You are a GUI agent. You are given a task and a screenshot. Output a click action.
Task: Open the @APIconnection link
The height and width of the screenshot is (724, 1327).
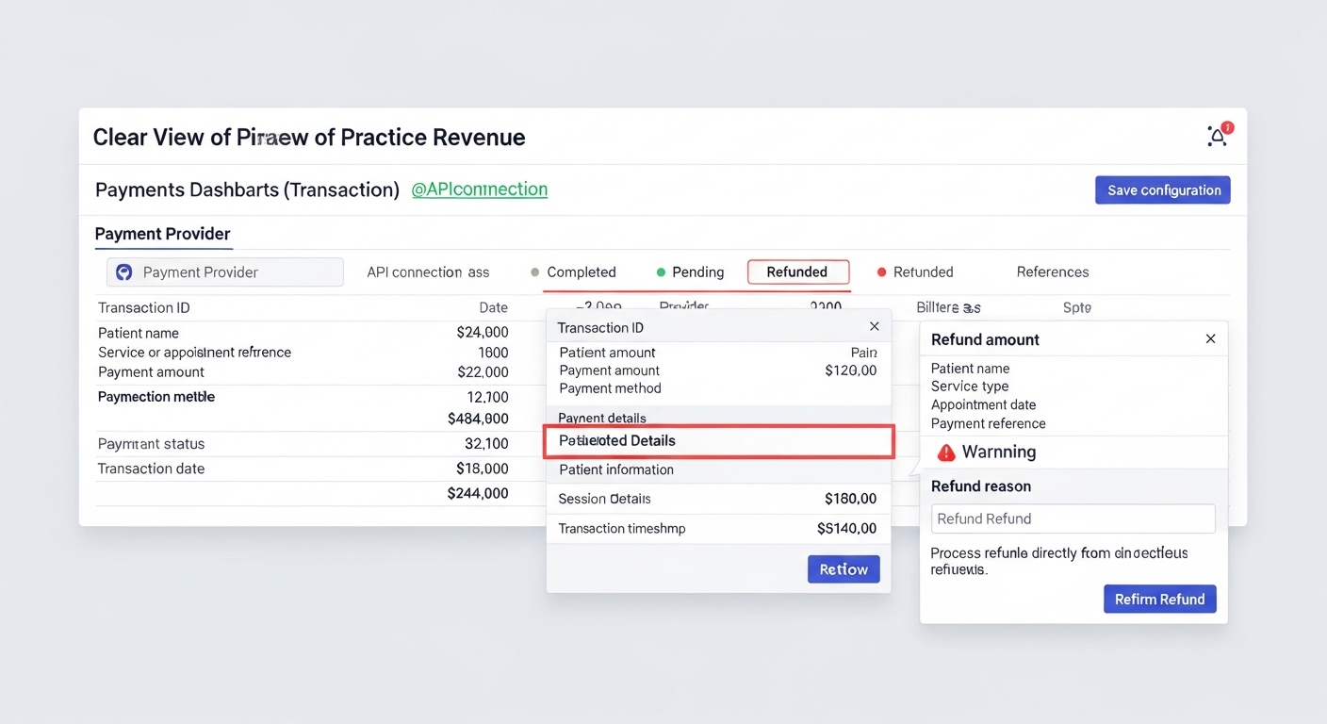(479, 189)
